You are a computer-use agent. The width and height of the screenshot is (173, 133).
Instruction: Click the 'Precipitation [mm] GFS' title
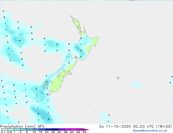point(22,126)
